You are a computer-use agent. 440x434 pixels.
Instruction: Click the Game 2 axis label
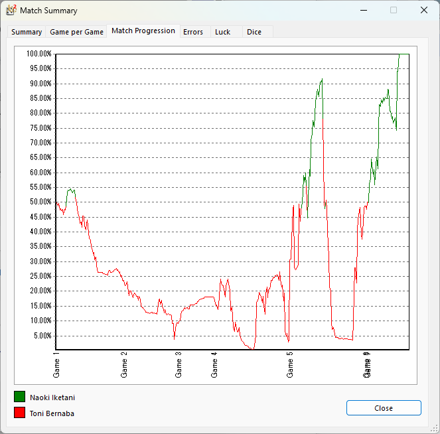[123, 365]
